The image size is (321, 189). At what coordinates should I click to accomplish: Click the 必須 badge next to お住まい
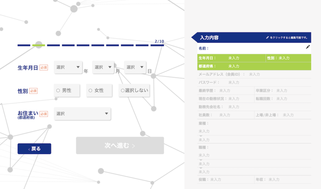click(x=44, y=114)
